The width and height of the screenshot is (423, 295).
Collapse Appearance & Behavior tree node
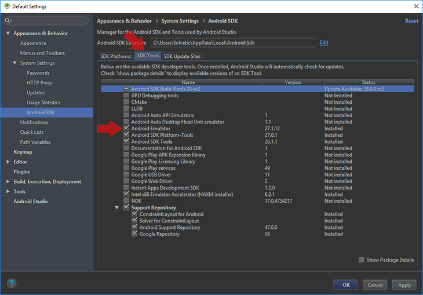8,33
